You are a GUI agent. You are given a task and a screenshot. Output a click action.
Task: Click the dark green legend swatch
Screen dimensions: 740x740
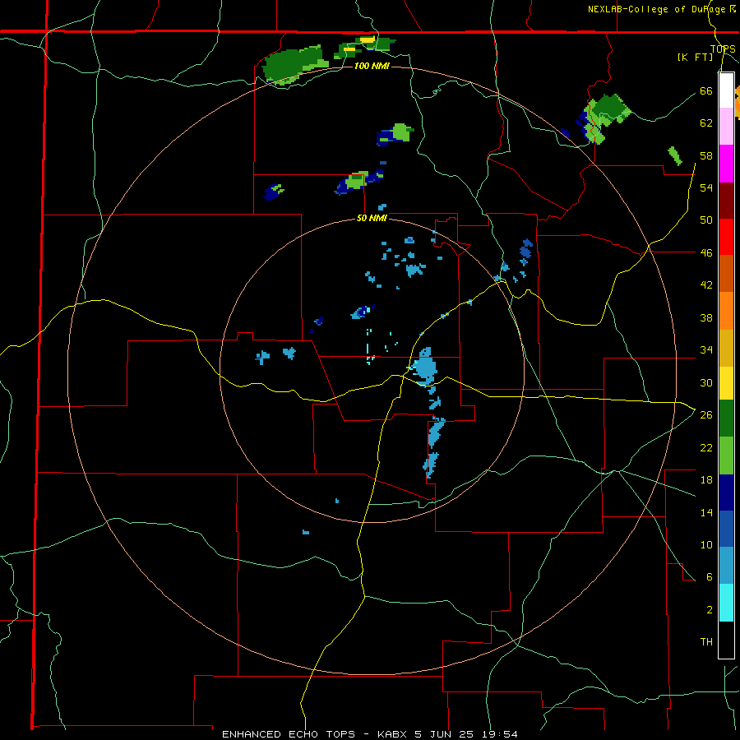726,419
